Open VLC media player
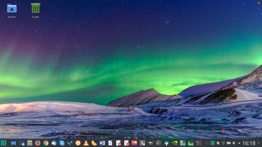 coord(86,143)
